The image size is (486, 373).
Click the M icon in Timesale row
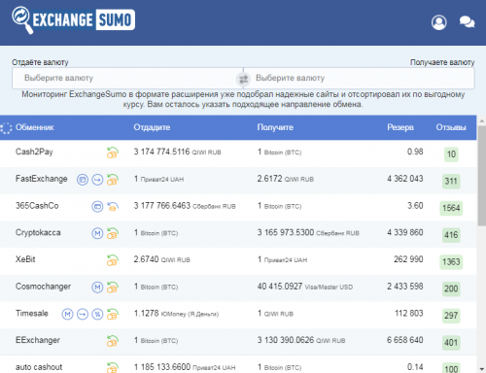coord(67,314)
